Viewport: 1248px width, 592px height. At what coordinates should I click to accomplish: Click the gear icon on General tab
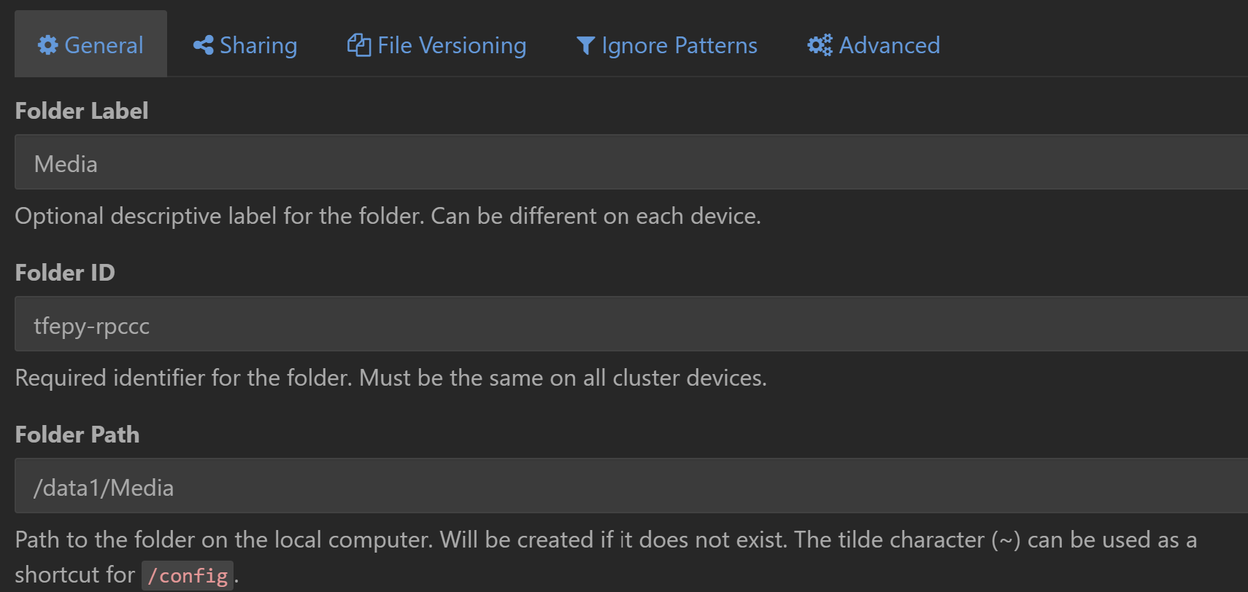(48, 45)
